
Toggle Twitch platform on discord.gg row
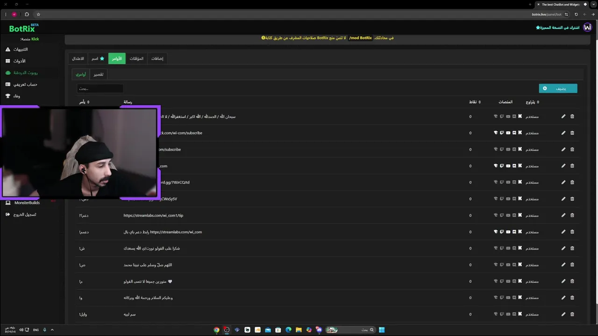click(x=502, y=182)
